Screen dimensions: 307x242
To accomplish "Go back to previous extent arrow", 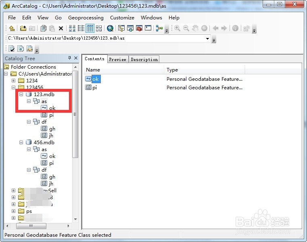I will (215, 28).
